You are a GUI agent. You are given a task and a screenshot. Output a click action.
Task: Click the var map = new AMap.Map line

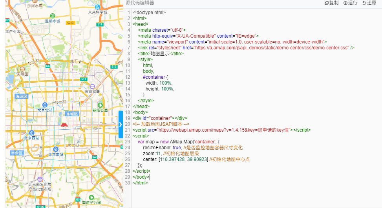click(x=179, y=142)
